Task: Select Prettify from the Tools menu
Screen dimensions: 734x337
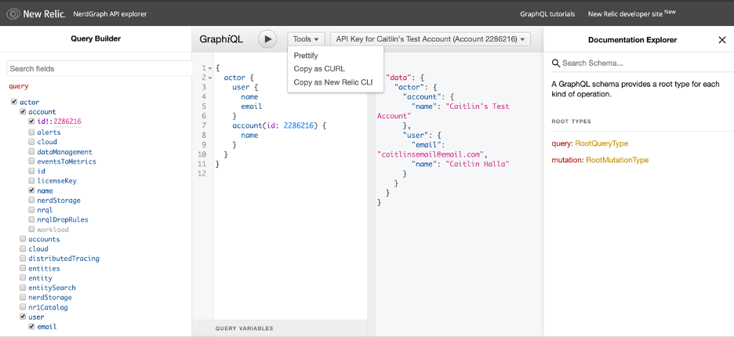Action: point(305,56)
